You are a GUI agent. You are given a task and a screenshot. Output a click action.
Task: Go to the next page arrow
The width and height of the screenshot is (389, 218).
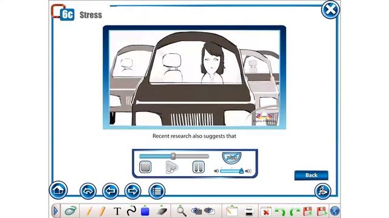pyautogui.click(x=133, y=191)
